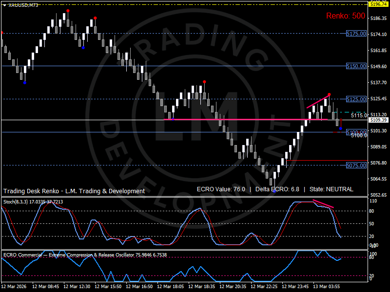Click the 12 Mar 18:35 time label
Image resolution: width=390 pixels, height=292 pixels.
[202, 286]
